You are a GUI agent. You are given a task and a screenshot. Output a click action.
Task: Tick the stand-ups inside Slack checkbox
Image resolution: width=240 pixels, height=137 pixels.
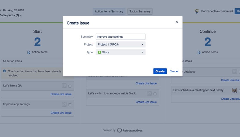click(155, 94)
